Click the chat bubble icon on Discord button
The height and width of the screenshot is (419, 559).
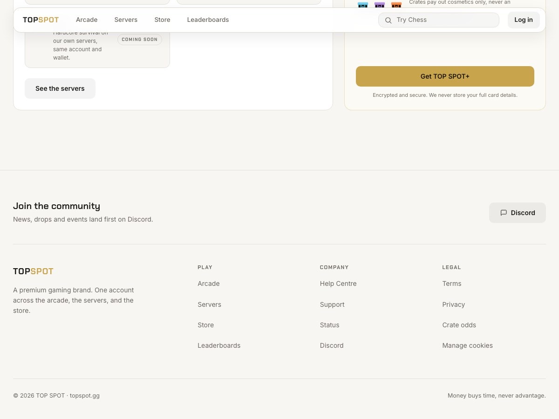504,213
